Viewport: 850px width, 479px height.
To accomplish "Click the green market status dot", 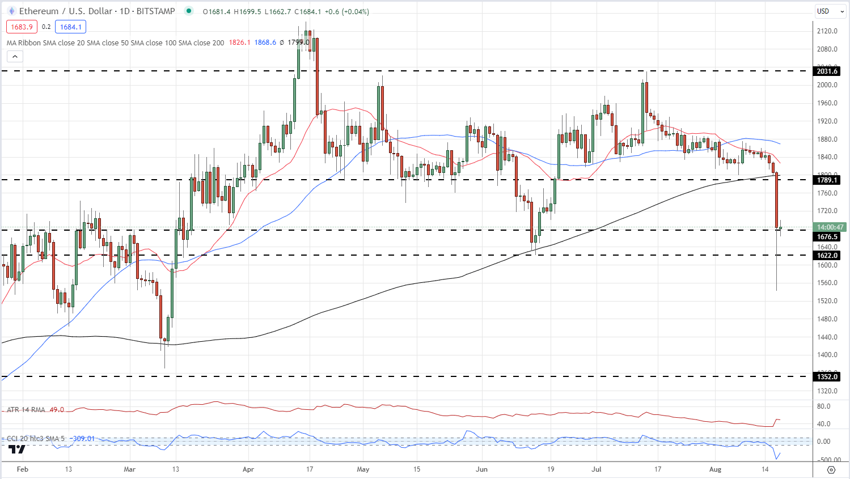I will (189, 11).
